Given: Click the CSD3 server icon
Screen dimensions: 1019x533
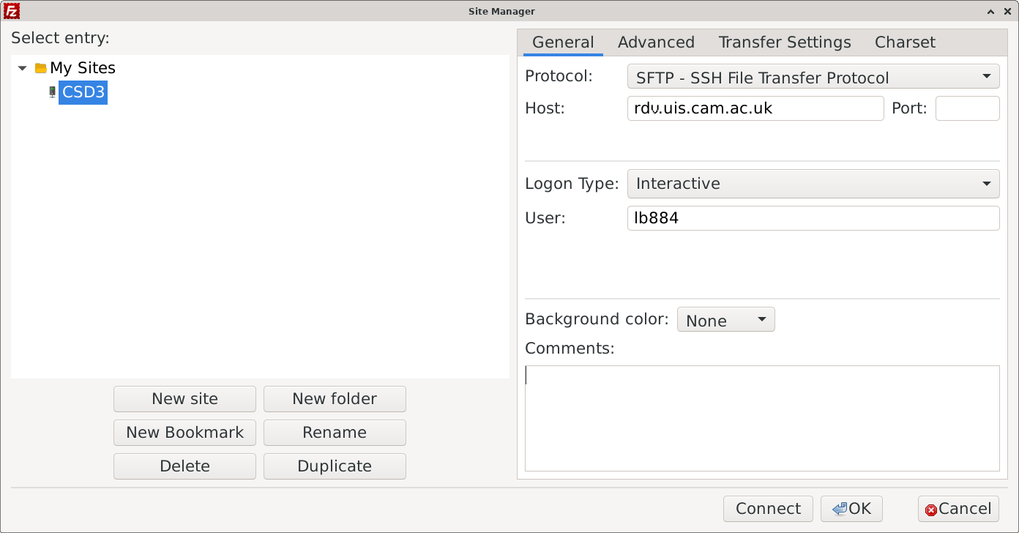Looking at the screenshot, I should click(52, 92).
